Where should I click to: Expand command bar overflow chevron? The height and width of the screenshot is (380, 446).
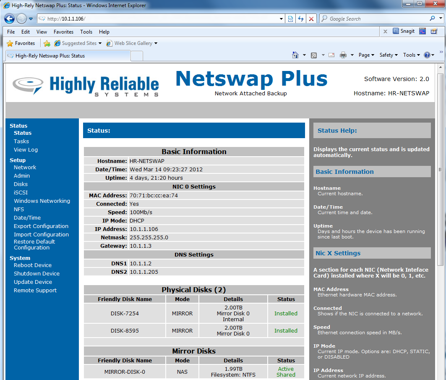tap(441, 52)
